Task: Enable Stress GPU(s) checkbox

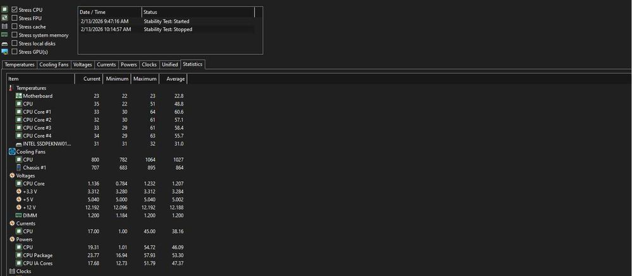Action: pos(15,52)
